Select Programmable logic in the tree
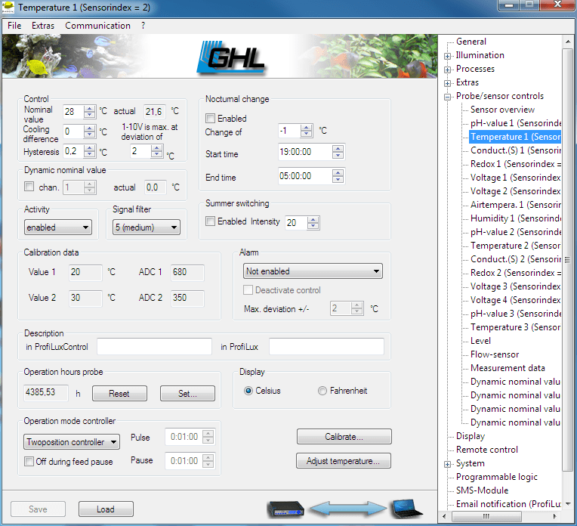This screenshot has width=577, height=526. coord(497,477)
